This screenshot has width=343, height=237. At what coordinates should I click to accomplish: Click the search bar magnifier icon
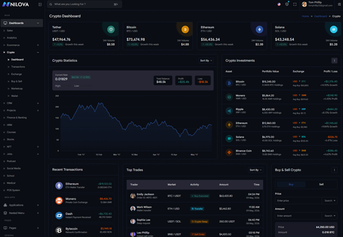click(x=51, y=4)
